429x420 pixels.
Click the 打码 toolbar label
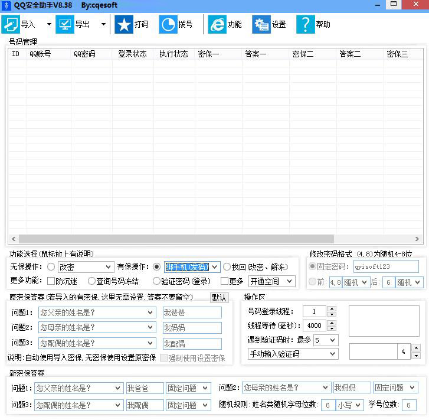pos(141,24)
